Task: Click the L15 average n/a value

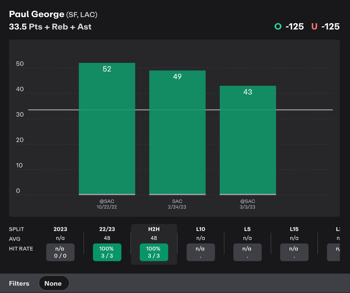Action: pyautogui.click(x=294, y=238)
